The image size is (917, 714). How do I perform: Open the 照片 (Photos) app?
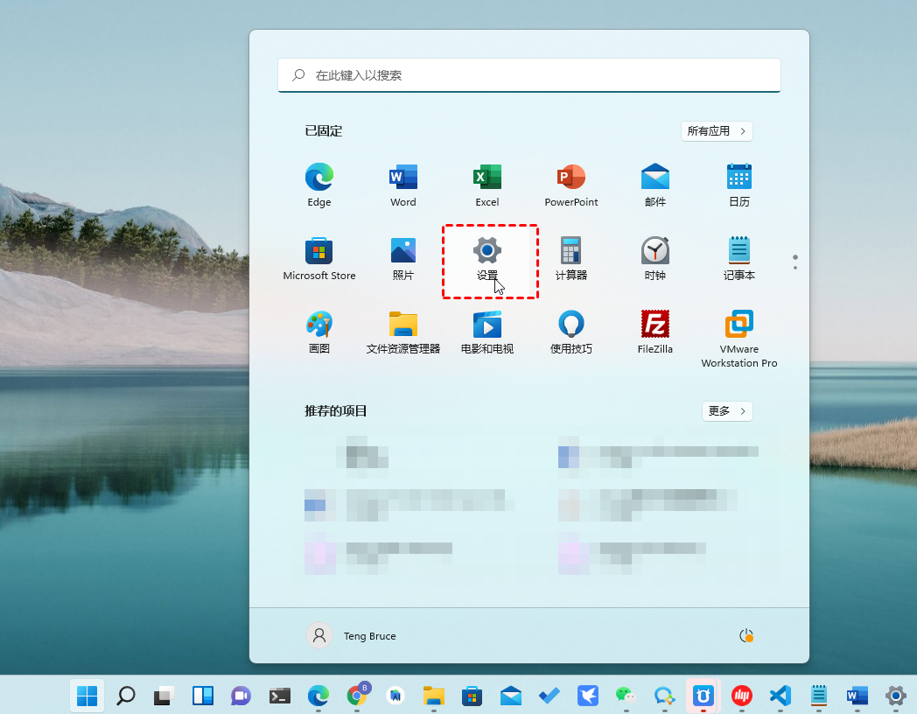point(403,259)
